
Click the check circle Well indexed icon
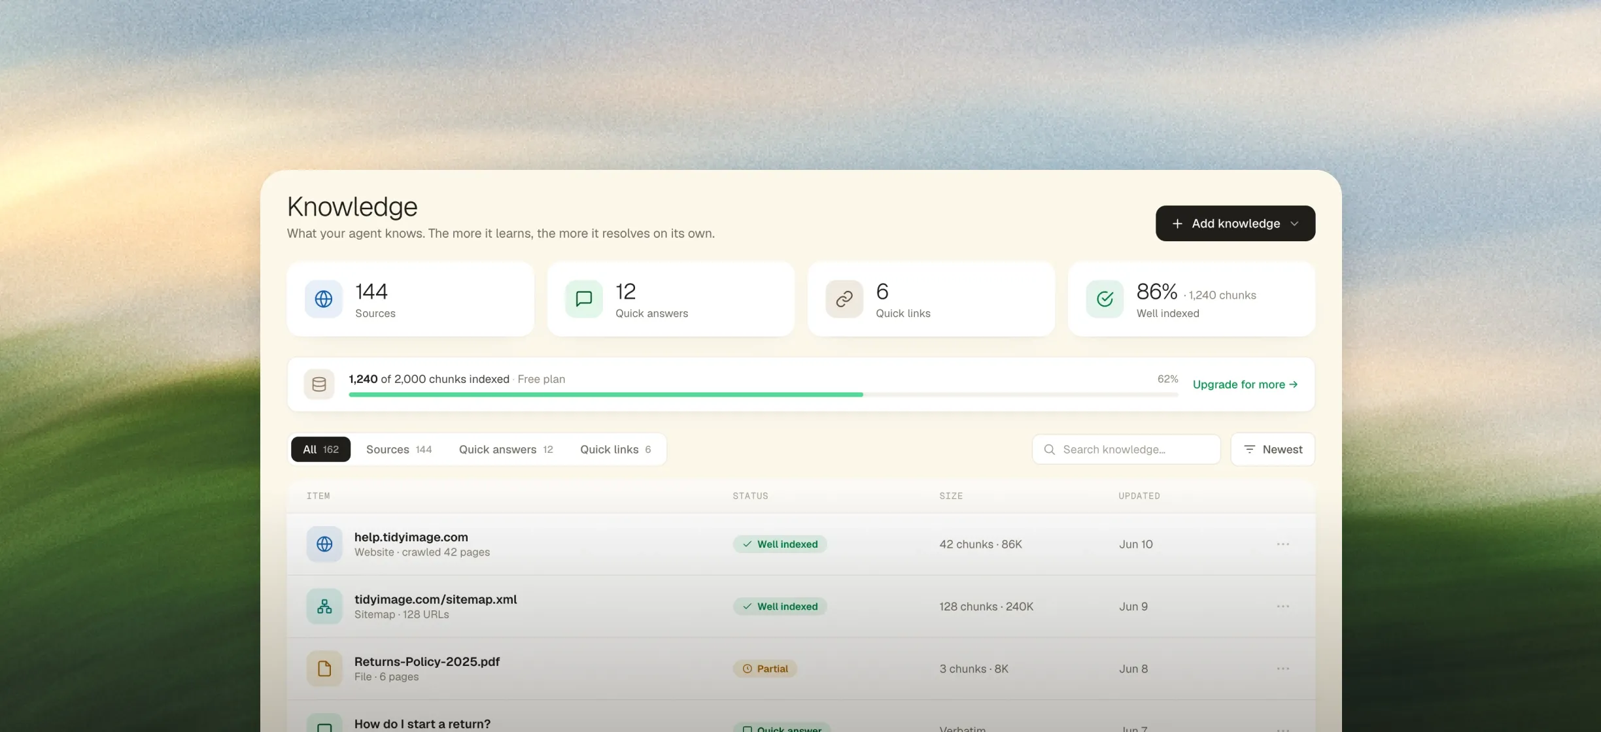coord(1105,299)
